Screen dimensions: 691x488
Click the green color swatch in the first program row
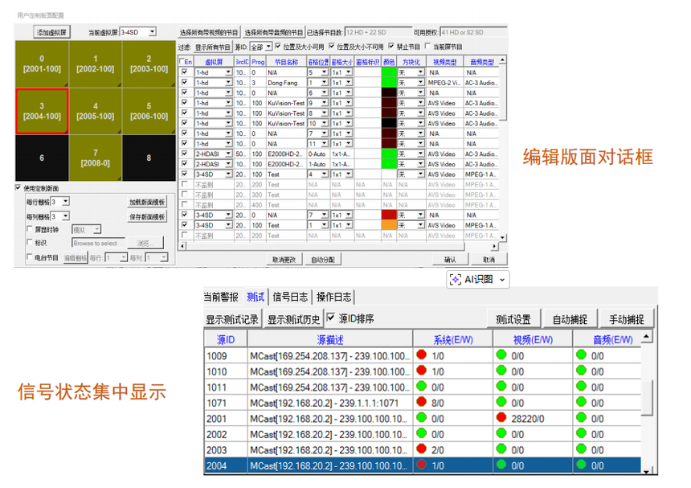point(390,72)
